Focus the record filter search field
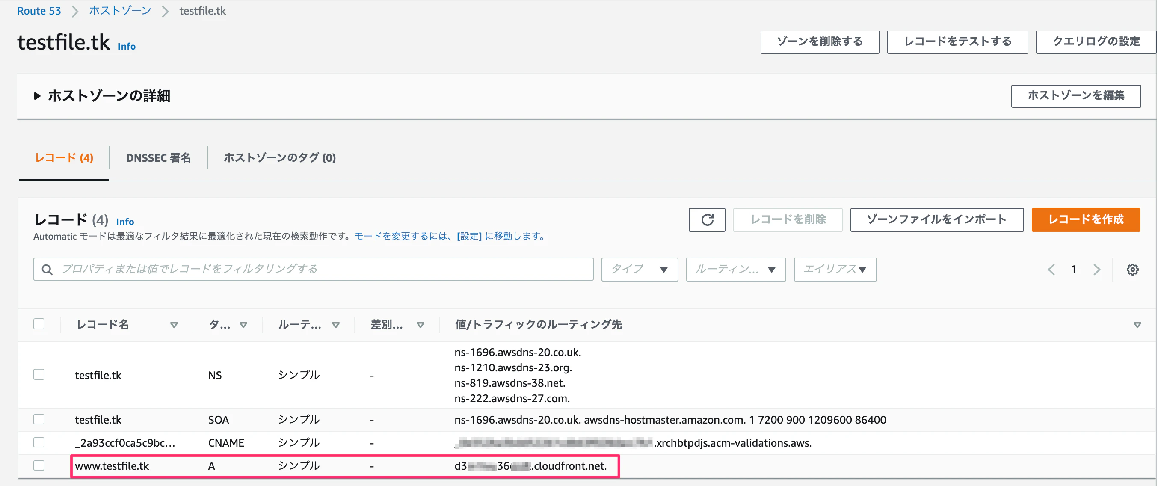This screenshot has height=486, width=1161. [x=313, y=270]
